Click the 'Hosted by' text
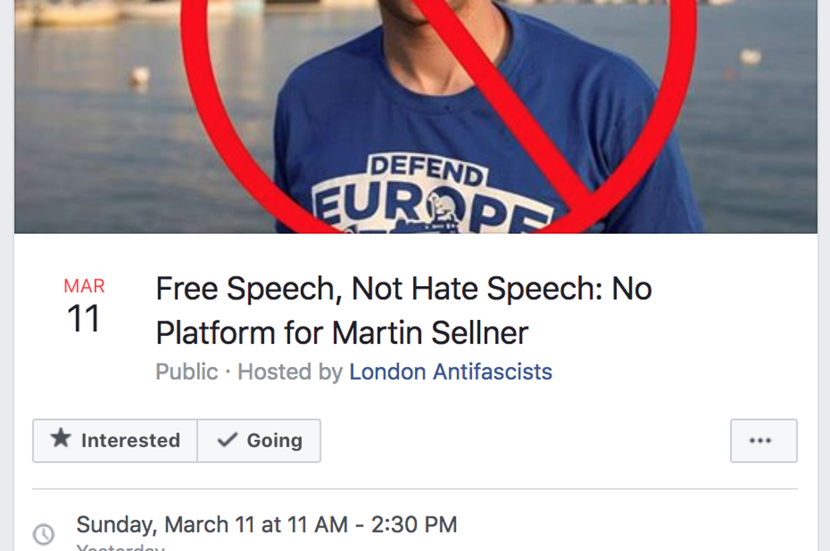The image size is (830, 551). click(290, 372)
